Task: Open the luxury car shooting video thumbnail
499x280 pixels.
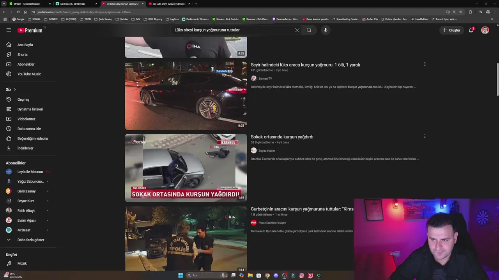Action: coord(186,96)
